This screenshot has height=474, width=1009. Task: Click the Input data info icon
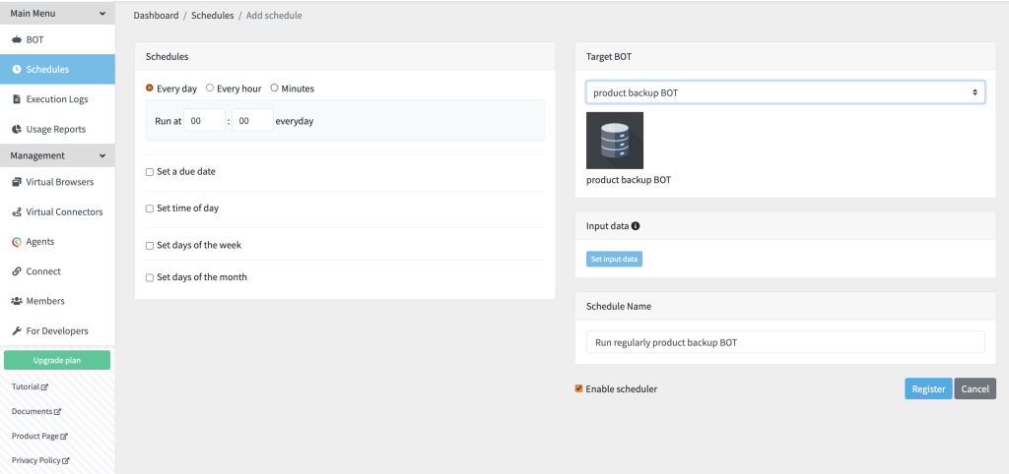click(636, 226)
